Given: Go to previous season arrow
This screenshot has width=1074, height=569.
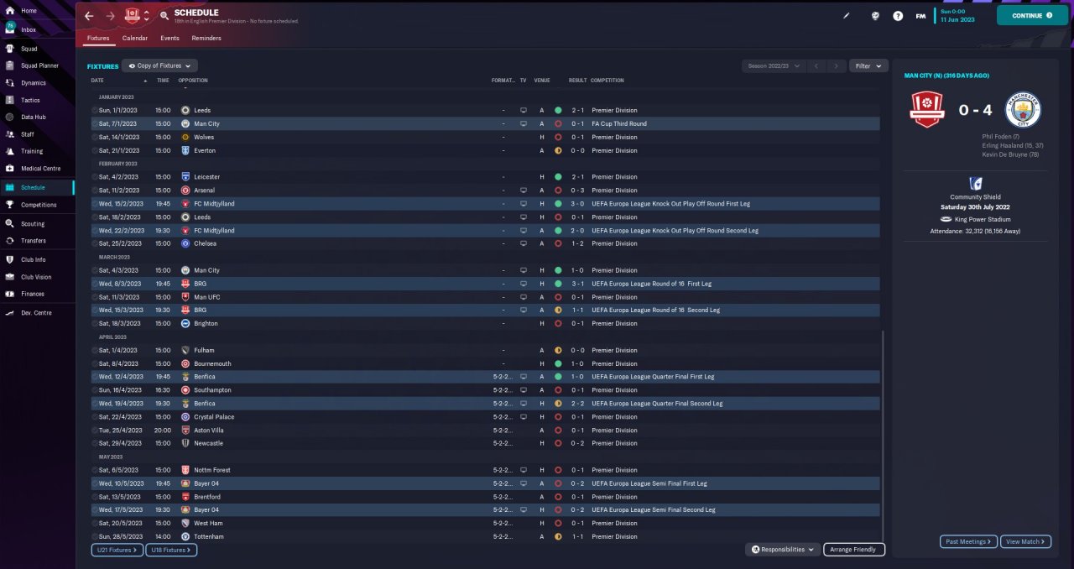Looking at the screenshot, I should click(x=816, y=65).
